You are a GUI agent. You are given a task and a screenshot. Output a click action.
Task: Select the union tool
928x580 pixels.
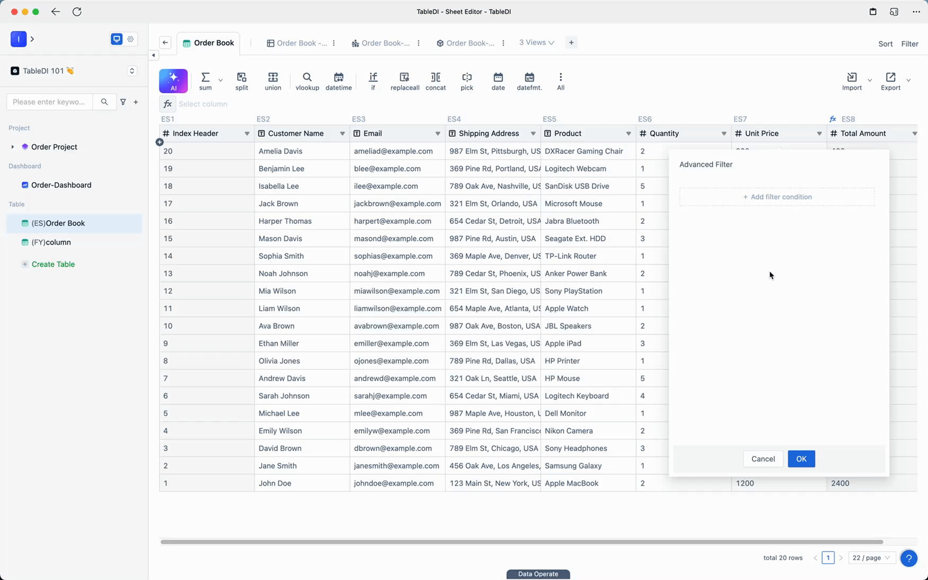(273, 81)
